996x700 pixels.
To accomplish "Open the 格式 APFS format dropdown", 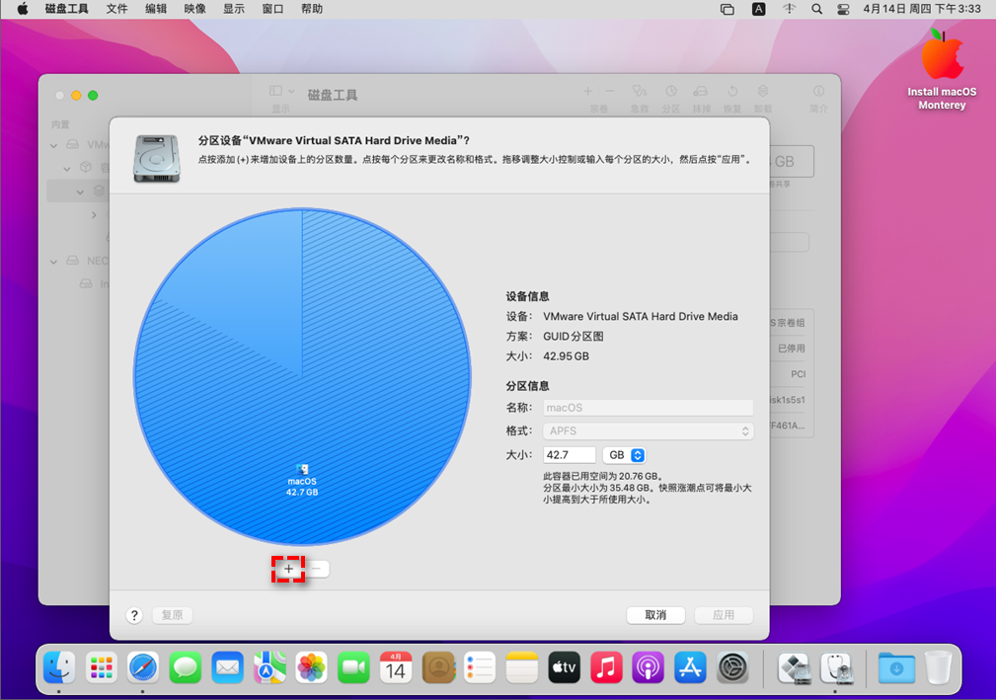I will pyautogui.click(x=648, y=431).
